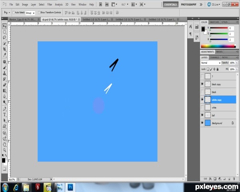Open the Layer menu
Screen dimensions: 240x192
tap(33, 4)
